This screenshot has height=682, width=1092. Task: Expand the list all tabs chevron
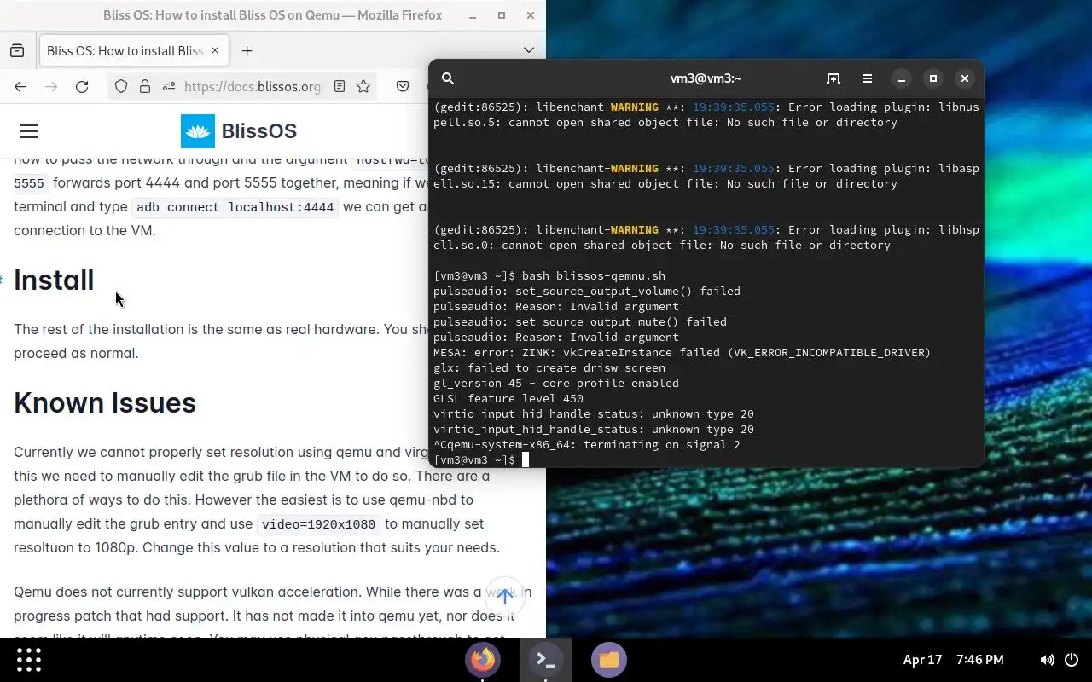pos(529,50)
